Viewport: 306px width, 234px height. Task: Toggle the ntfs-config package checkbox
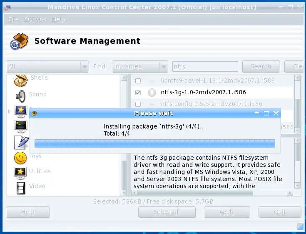point(138,104)
